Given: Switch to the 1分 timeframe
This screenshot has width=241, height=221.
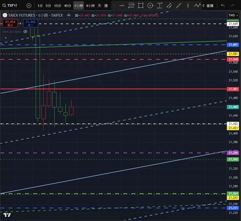Looking at the screenshot, I should coord(40,6).
